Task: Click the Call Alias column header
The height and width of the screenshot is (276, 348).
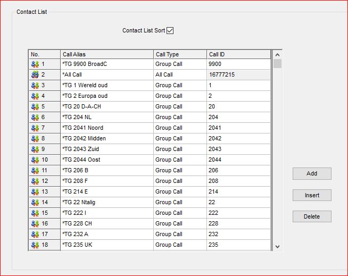Action: tap(107, 54)
